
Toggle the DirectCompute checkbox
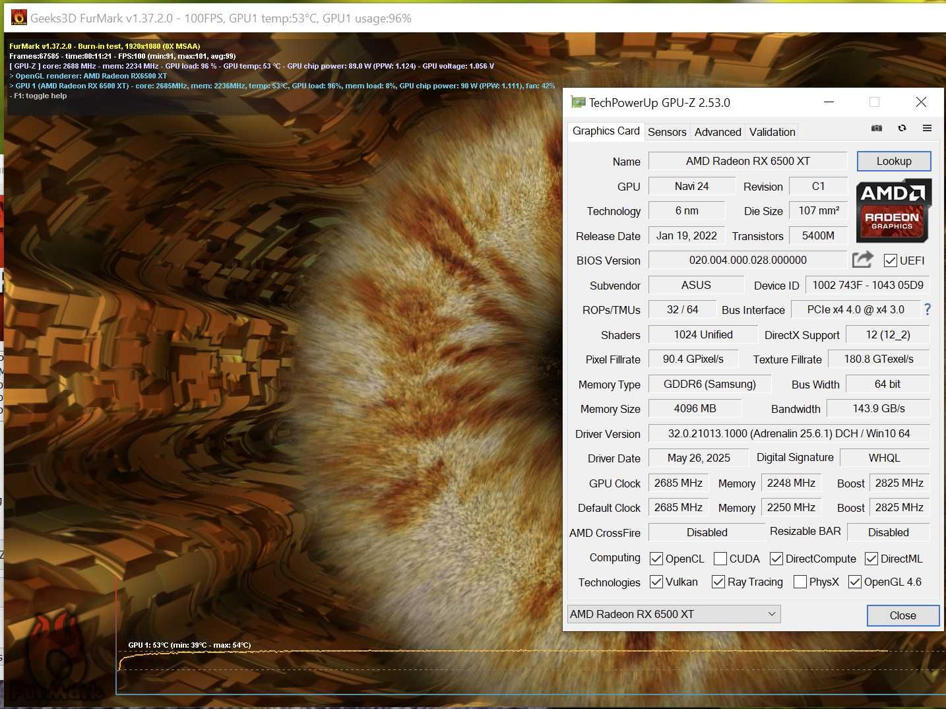(x=776, y=559)
